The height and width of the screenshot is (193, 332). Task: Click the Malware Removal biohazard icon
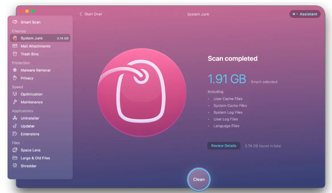15,70
